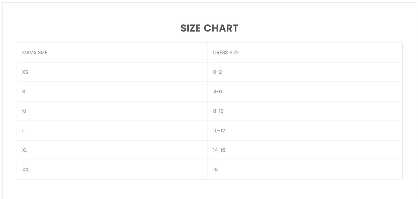Select the 8-10 dress size value
Image resolution: width=418 pixels, height=199 pixels.
[218, 111]
